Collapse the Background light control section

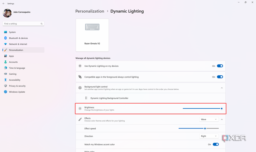coord(222,88)
